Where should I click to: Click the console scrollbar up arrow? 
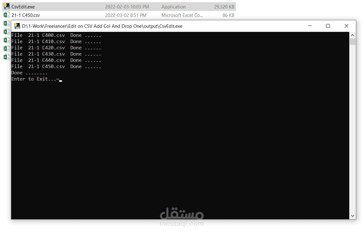(x=352, y=35)
